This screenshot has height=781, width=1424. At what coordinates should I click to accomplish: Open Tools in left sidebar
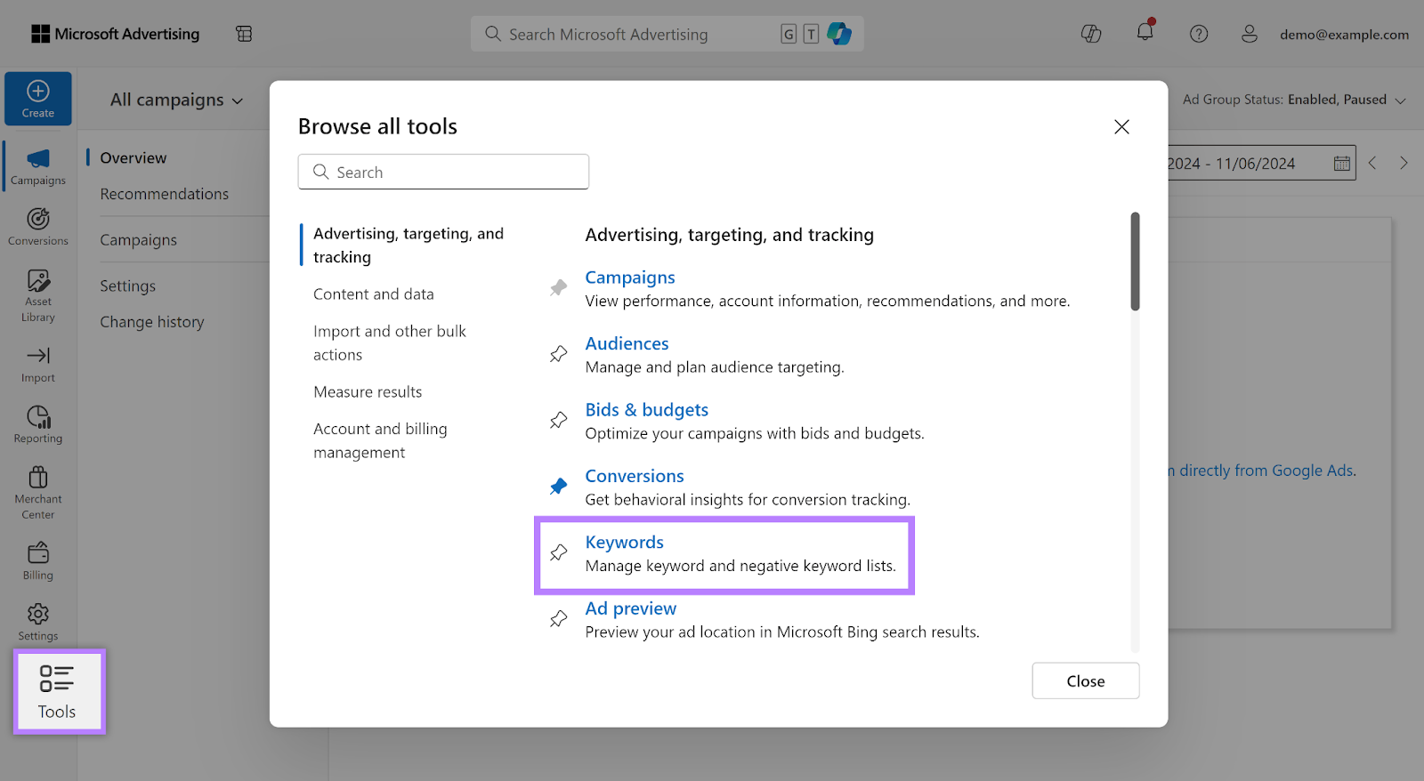point(59,692)
